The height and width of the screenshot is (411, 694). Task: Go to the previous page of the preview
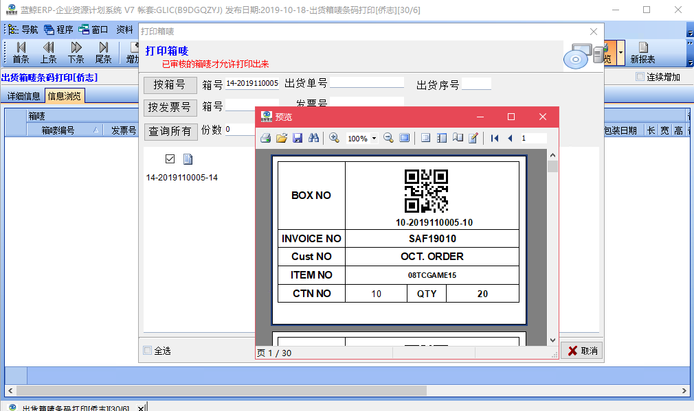coord(510,139)
